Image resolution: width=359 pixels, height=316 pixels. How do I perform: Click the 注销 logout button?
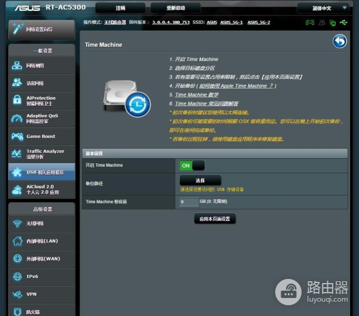coord(120,8)
